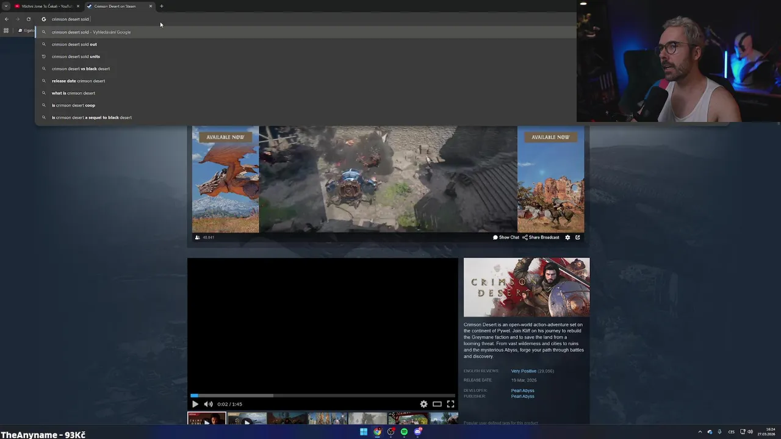
Task: Play the trailer video
Action: coord(195,404)
